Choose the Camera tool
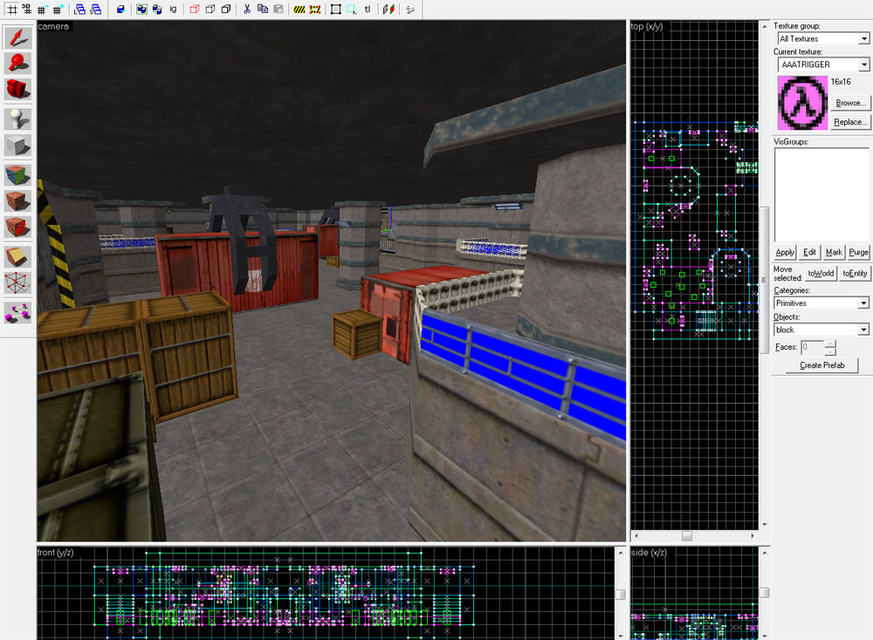 17,89
